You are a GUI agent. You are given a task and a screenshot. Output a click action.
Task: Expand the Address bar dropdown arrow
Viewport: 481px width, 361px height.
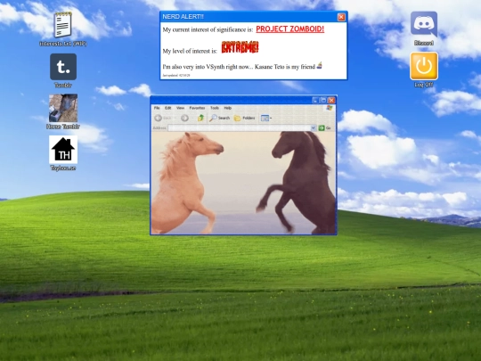coord(314,127)
